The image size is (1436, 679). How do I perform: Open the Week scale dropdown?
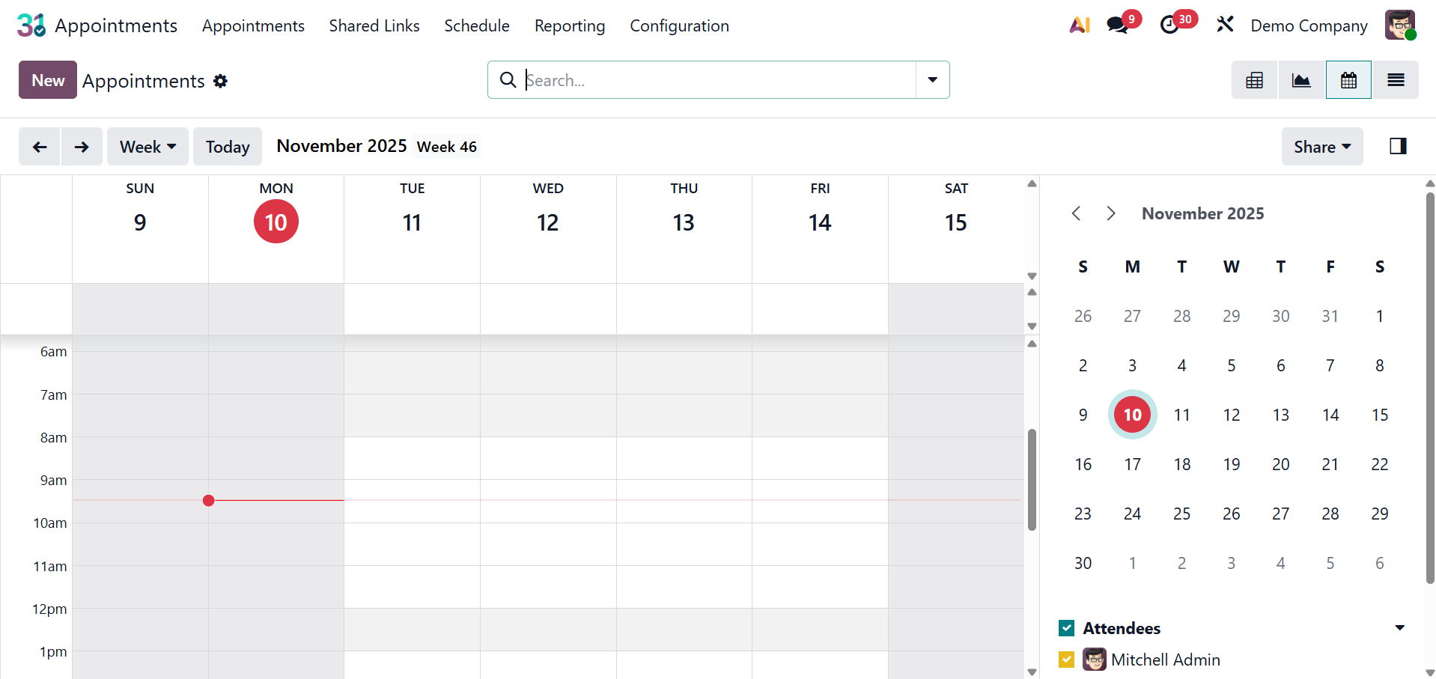[147, 147]
